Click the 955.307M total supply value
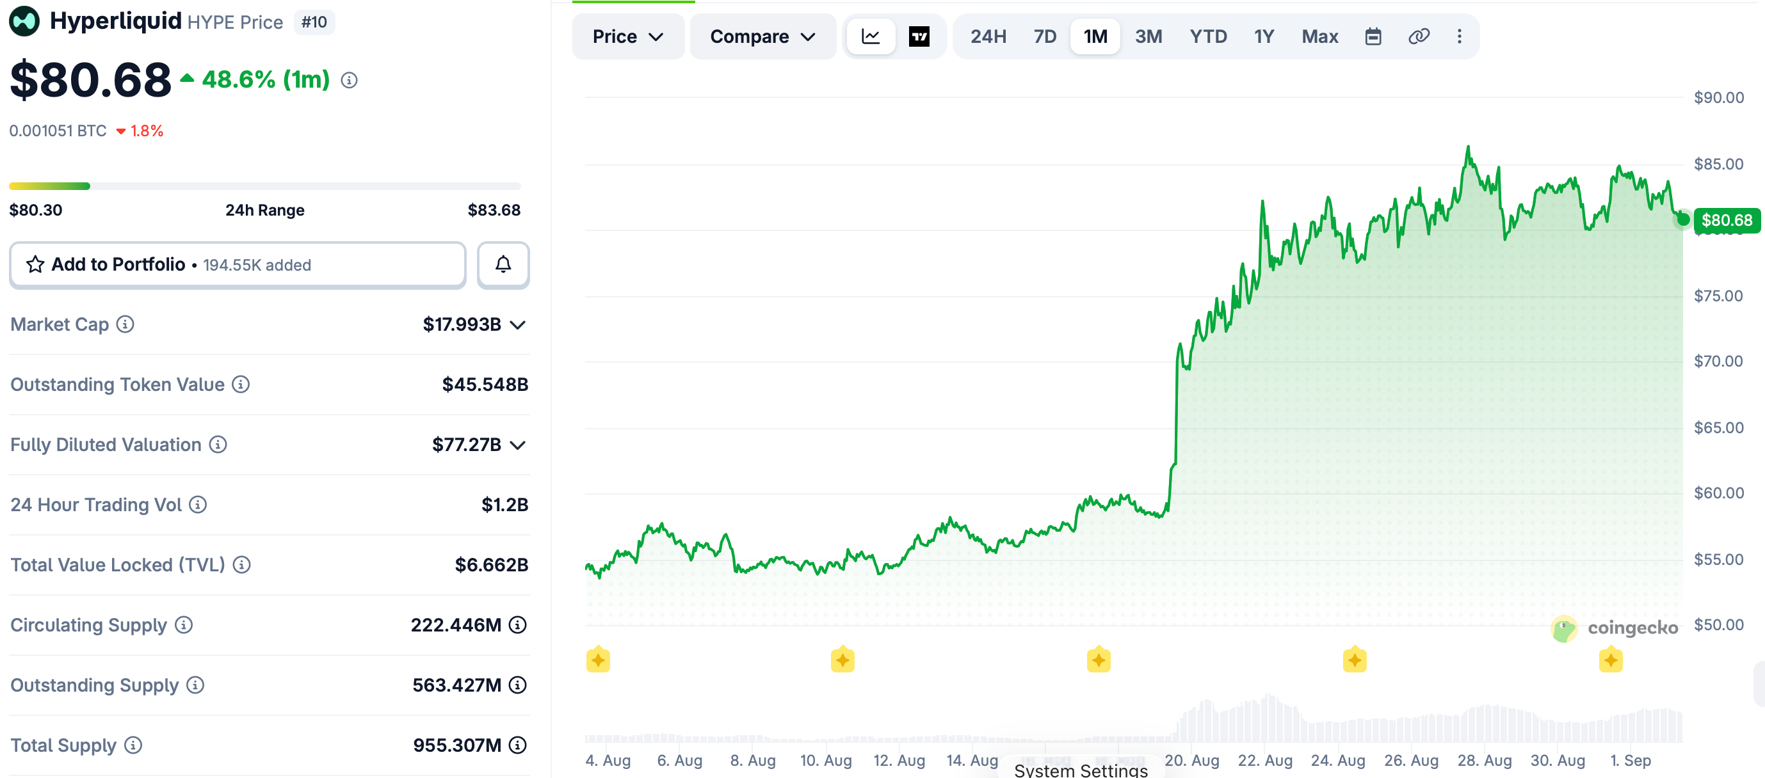 [457, 745]
